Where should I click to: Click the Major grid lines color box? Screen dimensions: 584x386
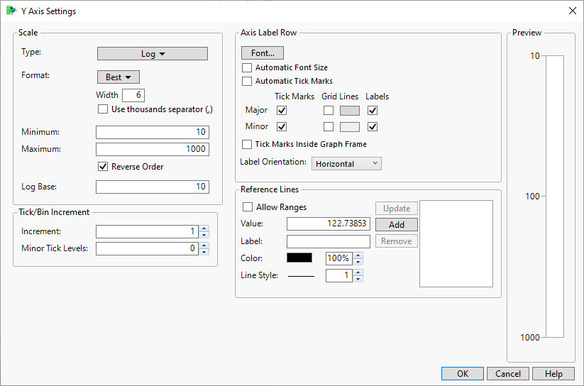click(x=350, y=111)
